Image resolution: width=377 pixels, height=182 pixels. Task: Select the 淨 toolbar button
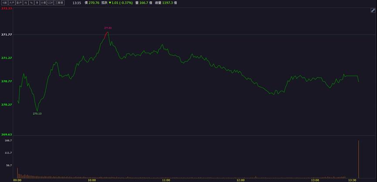tap(37, 3)
